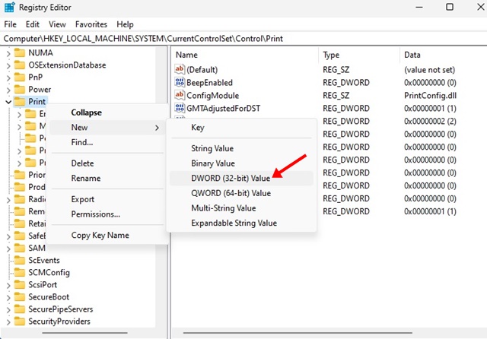Select Key in the New submenu
The height and width of the screenshot is (339, 487).
(241, 128)
